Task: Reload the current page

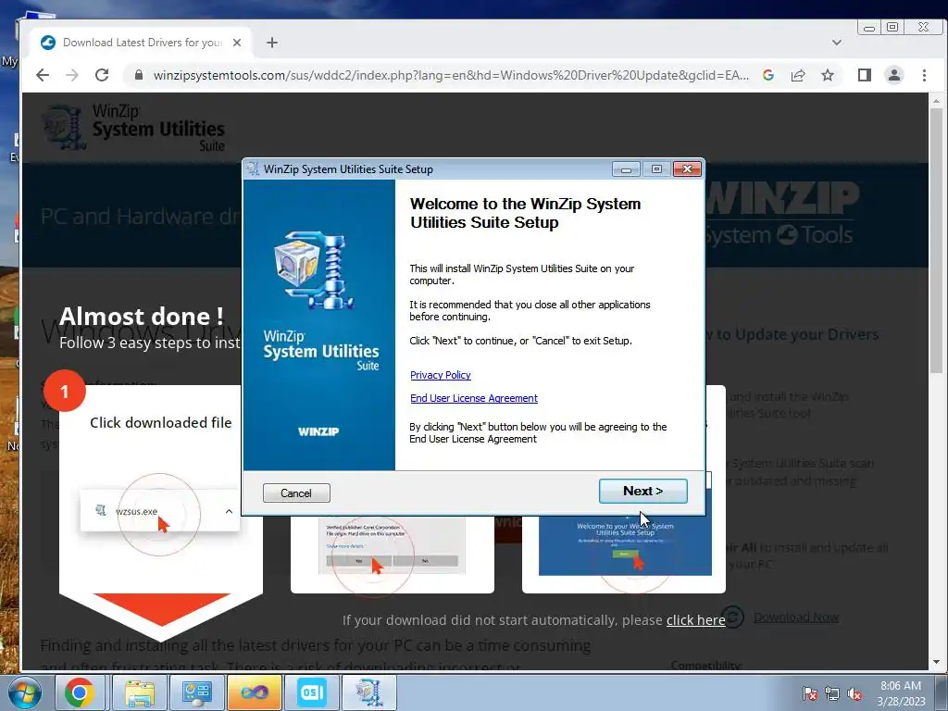Action: pyautogui.click(x=102, y=75)
